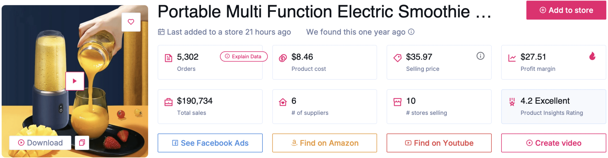Click the copy icon beside Download
The height and width of the screenshot is (158, 608).
tap(82, 143)
